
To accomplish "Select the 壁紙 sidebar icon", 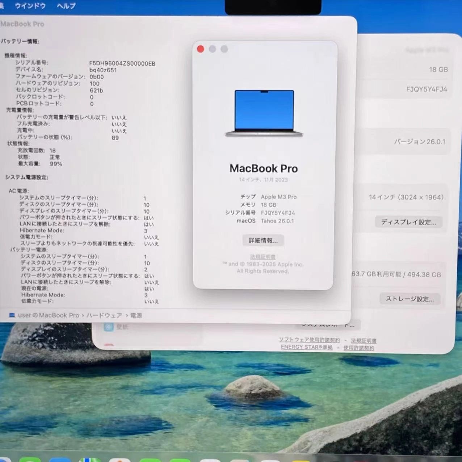I will 109,327.
